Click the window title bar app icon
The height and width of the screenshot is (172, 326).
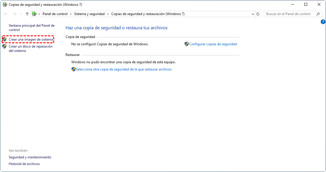point(5,4)
